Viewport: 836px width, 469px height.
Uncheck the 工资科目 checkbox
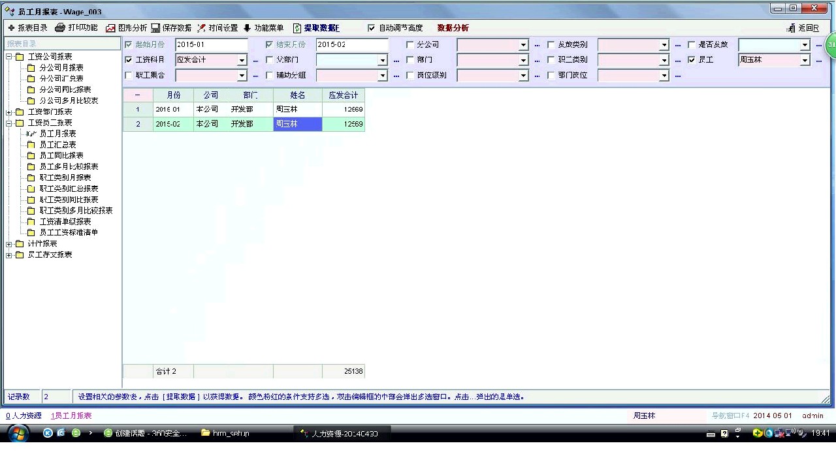pos(129,60)
